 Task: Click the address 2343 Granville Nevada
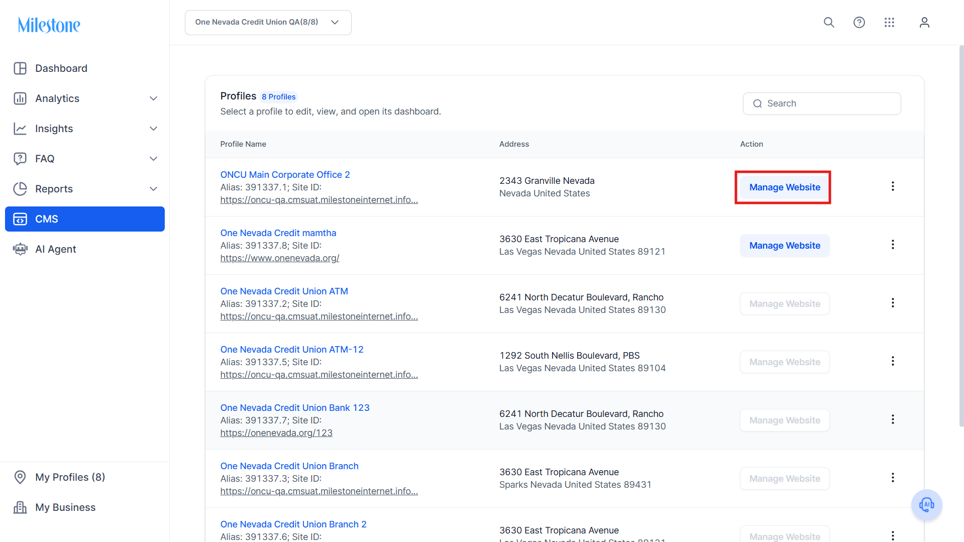point(547,181)
